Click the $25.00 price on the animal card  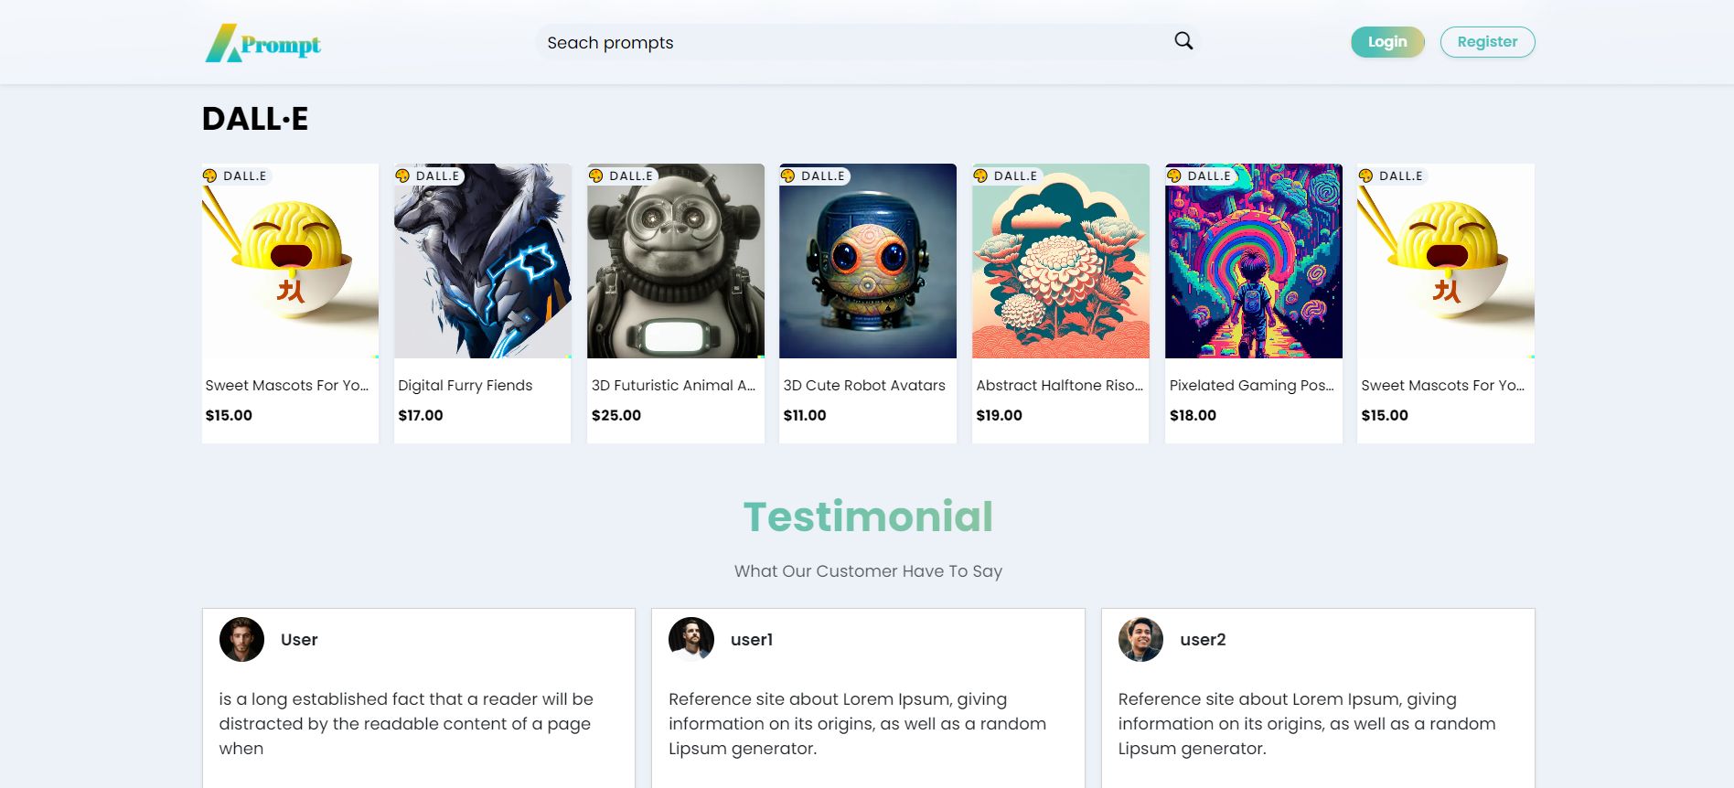[616, 415]
